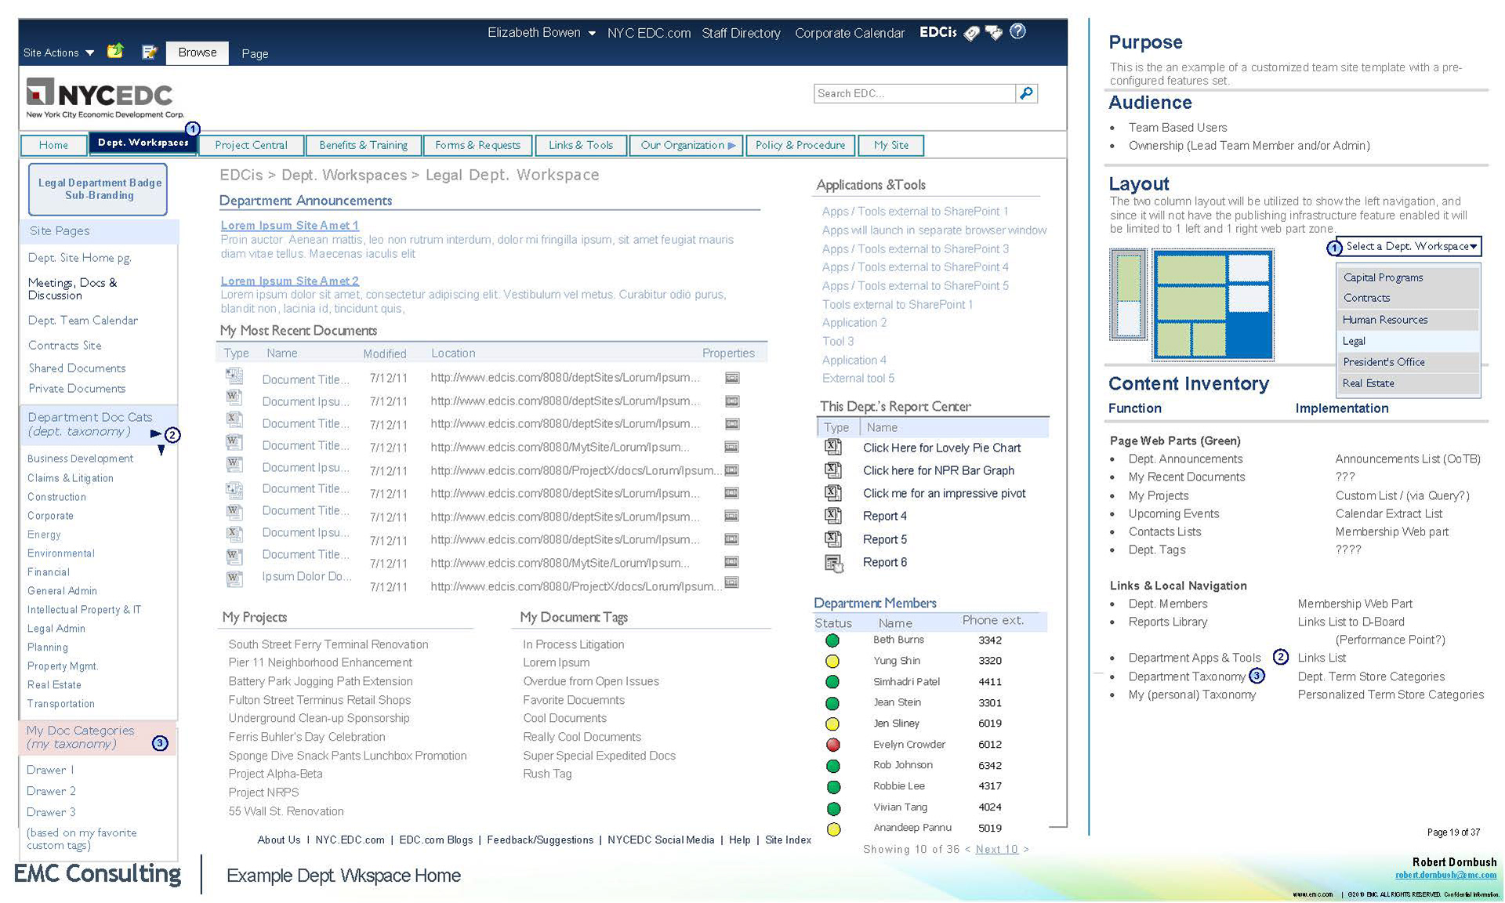Open properties icon of first document row

pos(731,378)
